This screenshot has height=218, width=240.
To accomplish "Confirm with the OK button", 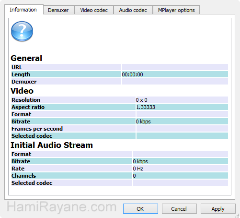I will (x=140, y=209).
